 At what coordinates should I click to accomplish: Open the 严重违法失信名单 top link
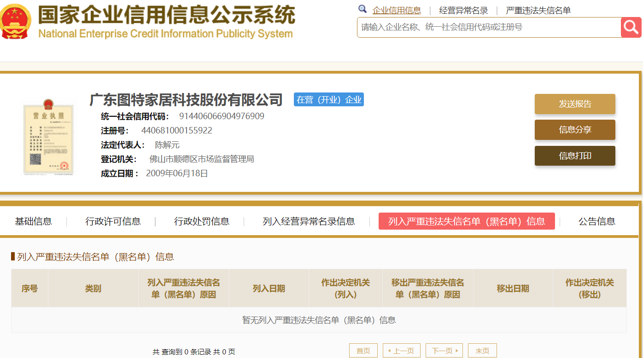[x=538, y=11]
